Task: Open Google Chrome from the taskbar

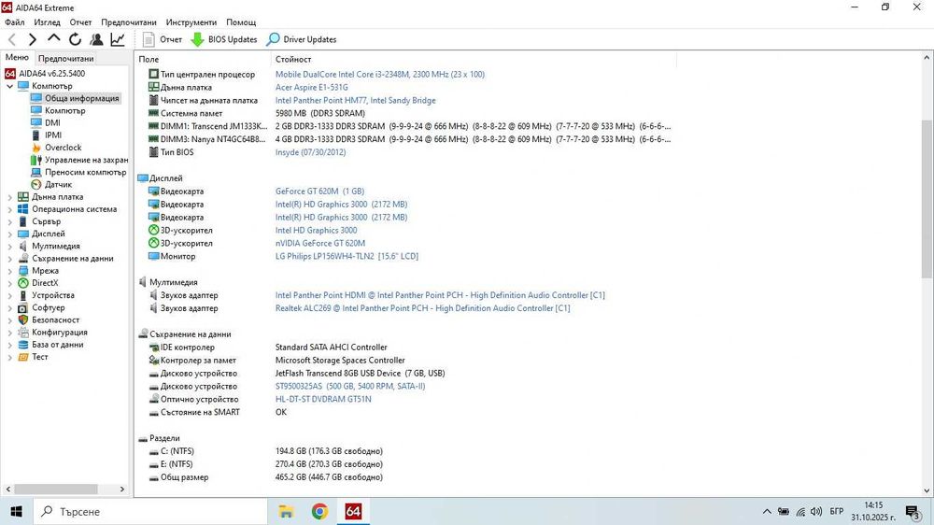Action: tap(319, 511)
